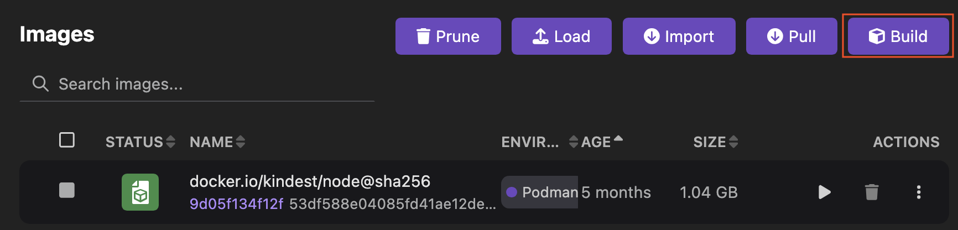Viewport: 958px width, 230px height.
Task: Click the Prune images button
Action: coord(448,36)
